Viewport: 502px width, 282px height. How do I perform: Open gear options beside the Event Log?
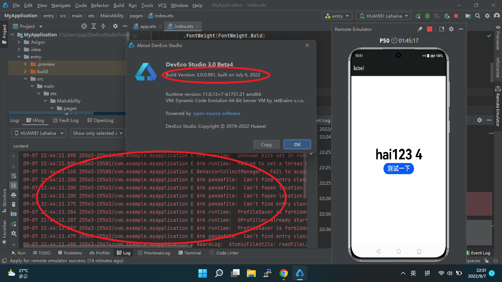point(480,120)
